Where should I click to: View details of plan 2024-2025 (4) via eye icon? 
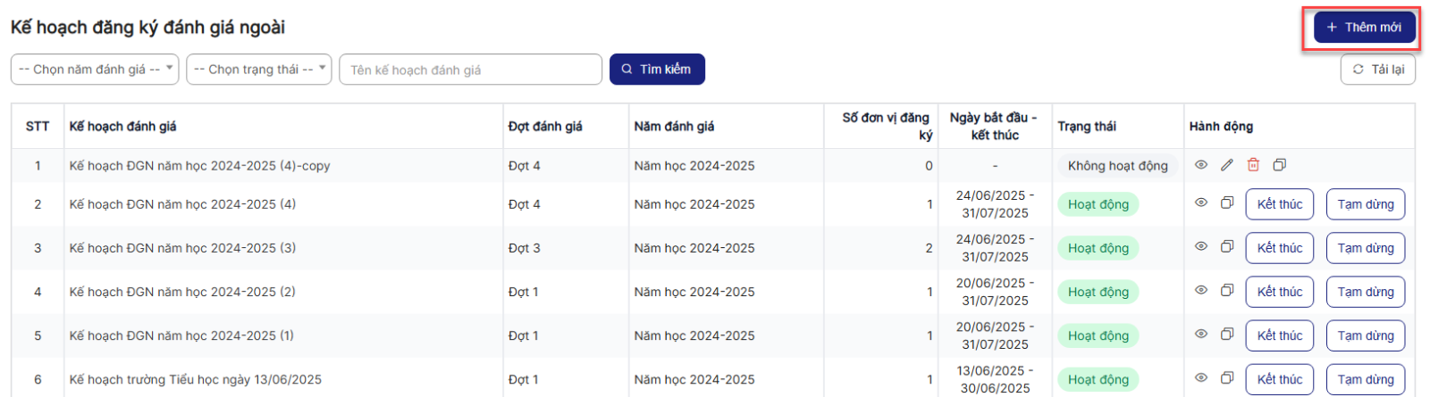[x=1201, y=203]
